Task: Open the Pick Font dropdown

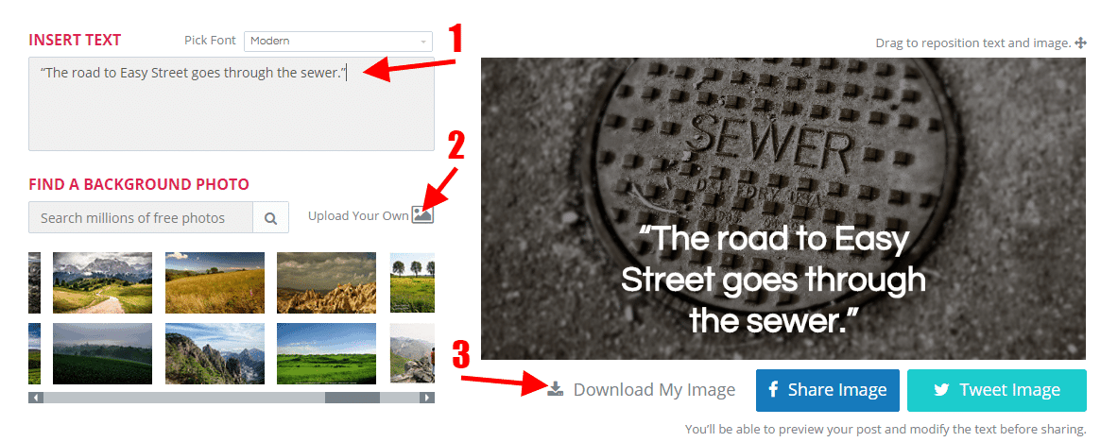Action: [x=337, y=42]
